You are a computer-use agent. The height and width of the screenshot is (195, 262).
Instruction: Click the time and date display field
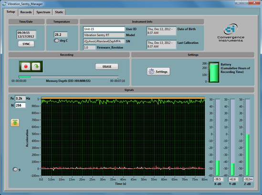click(x=26, y=34)
